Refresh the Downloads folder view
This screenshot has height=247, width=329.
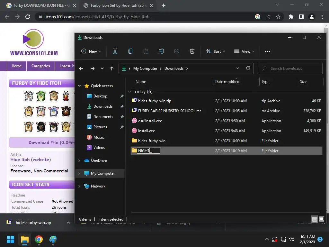pyautogui.click(x=248, y=68)
